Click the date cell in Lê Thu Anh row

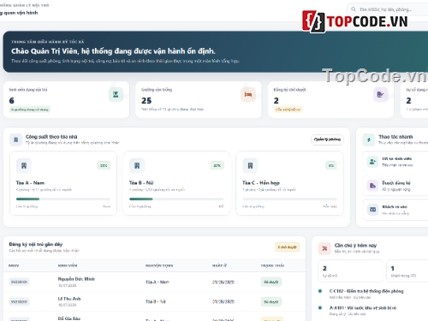223,301
